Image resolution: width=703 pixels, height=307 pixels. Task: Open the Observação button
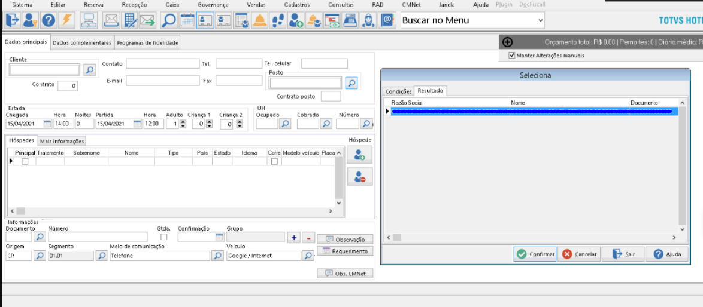(345, 239)
